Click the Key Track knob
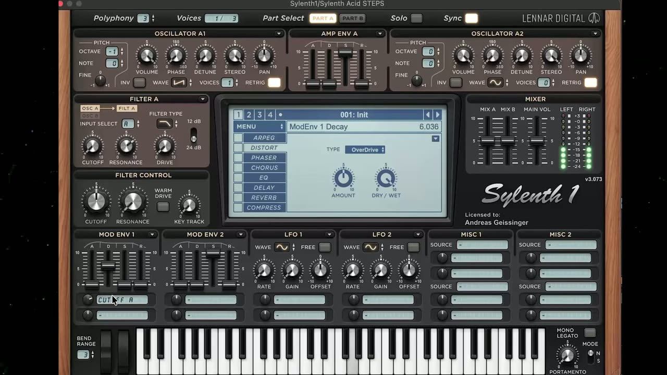This screenshot has height=375, width=667. (x=189, y=205)
